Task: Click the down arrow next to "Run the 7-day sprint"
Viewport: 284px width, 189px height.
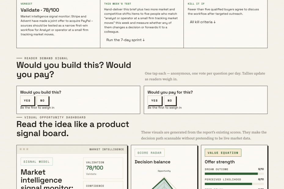Action: click(144, 40)
